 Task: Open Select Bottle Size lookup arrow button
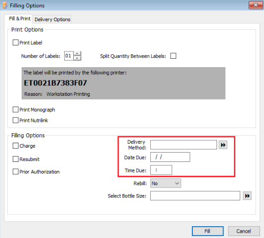tap(247, 196)
